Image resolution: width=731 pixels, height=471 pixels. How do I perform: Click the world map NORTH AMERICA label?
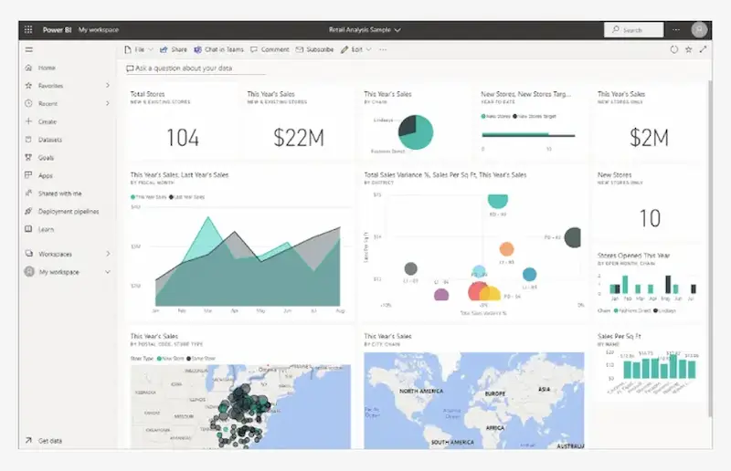click(x=421, y=392)
